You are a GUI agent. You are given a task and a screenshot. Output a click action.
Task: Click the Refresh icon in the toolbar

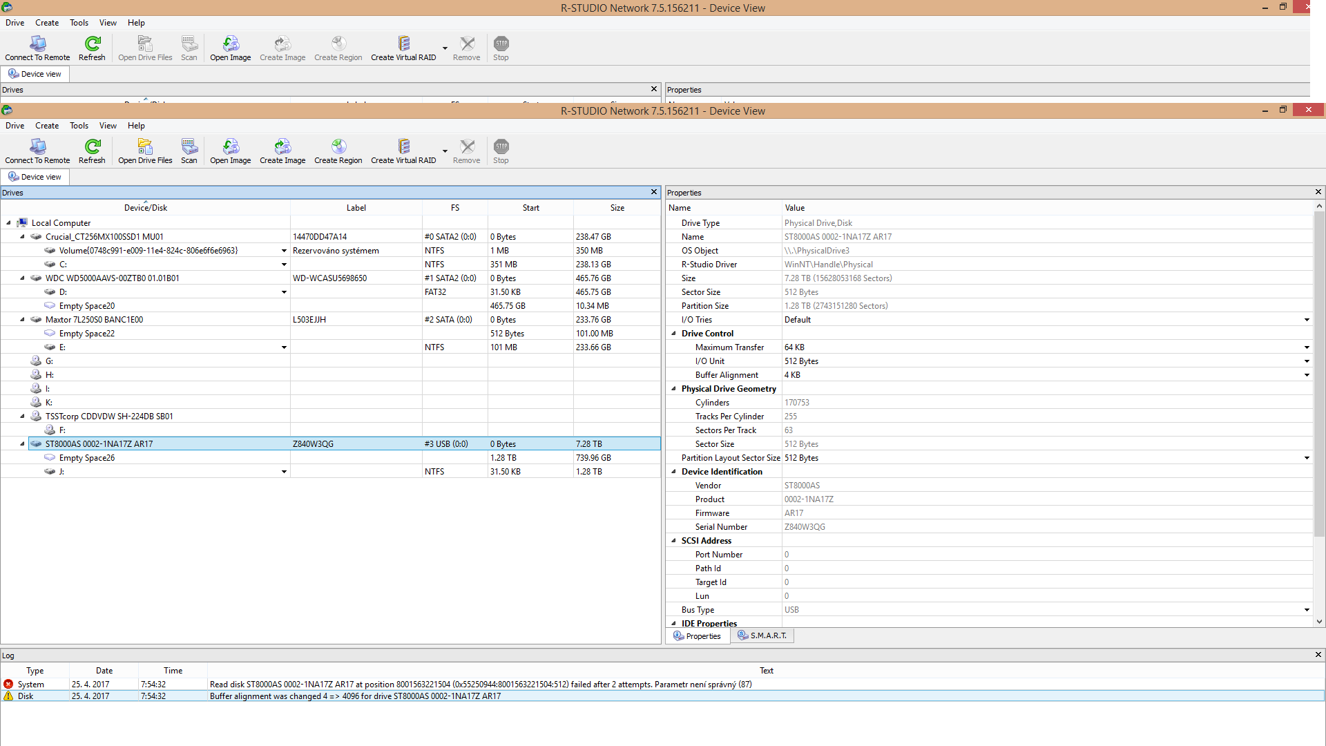(92, 147)
